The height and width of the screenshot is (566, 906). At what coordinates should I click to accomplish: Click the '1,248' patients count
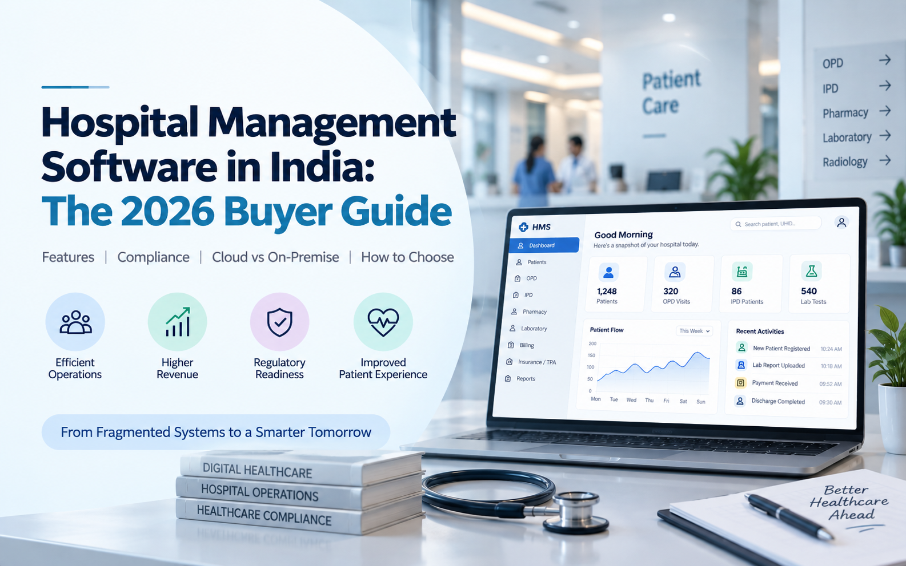607,291
